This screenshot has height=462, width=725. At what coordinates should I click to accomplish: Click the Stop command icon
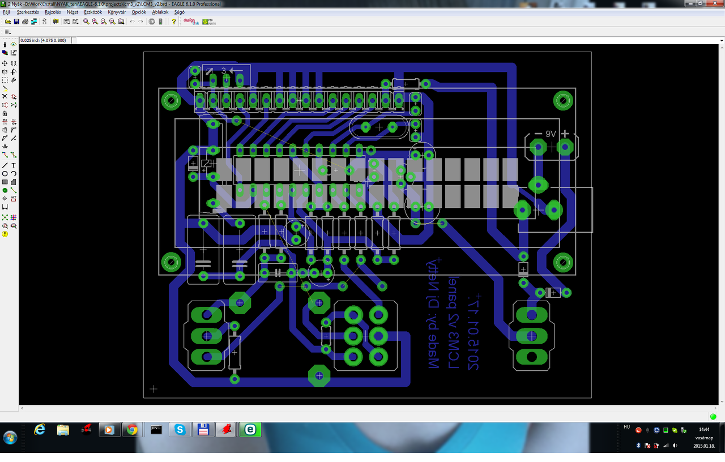pos(152,22)
